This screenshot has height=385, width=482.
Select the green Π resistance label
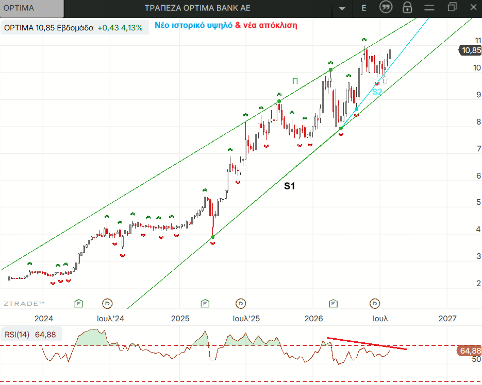(x=295, y=81)
